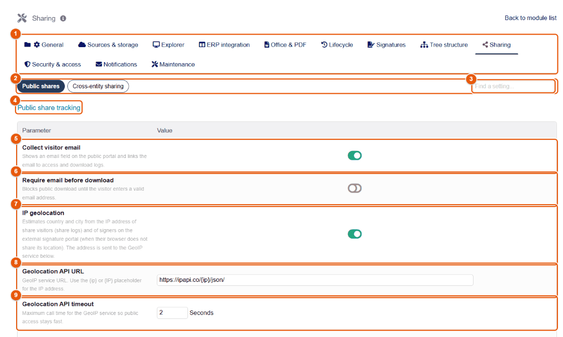Image resolution: width=563 pixels, height=337 pixels.
Task: Click the pen icon for Signatures
Action: pyautogui.click(x=371, y=45)
